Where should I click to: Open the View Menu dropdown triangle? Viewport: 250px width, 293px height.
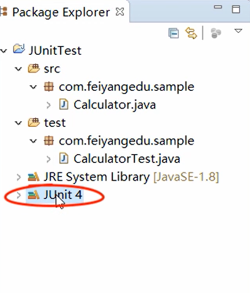(238, 31)
